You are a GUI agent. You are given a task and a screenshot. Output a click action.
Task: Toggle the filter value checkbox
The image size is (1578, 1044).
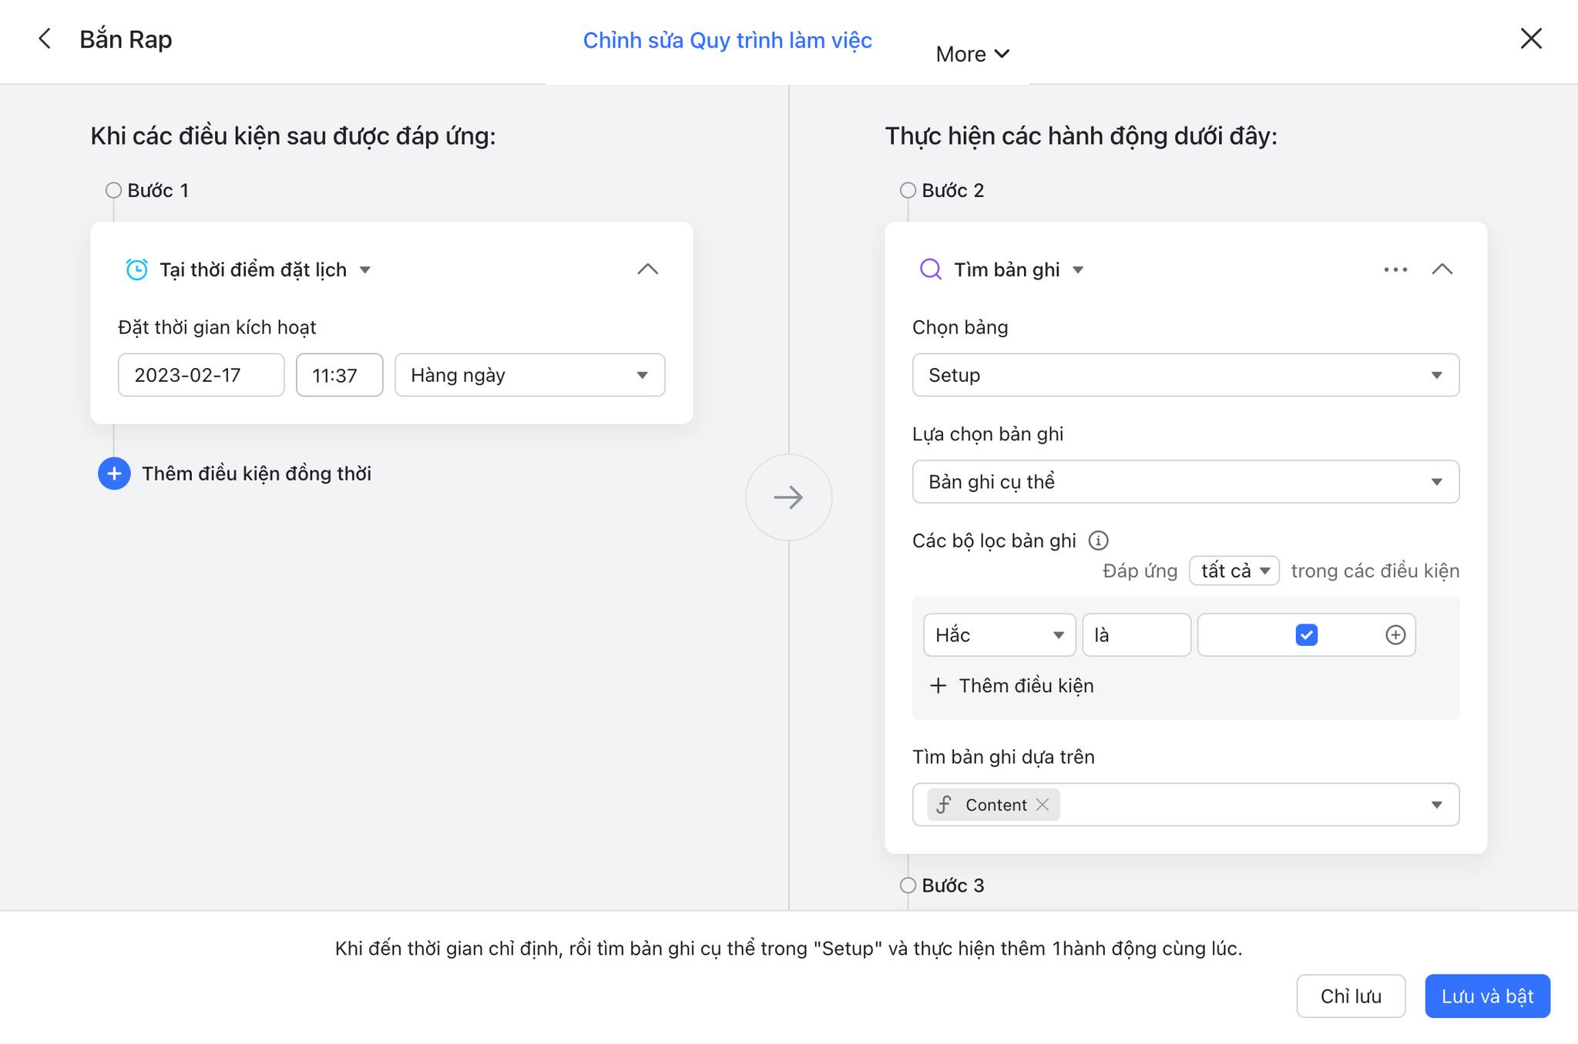coord(1307,635)
